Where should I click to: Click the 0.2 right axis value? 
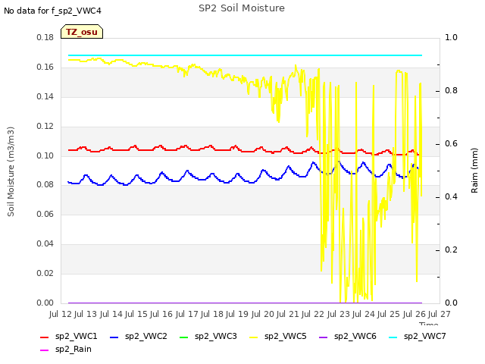[x=451, y=249]
